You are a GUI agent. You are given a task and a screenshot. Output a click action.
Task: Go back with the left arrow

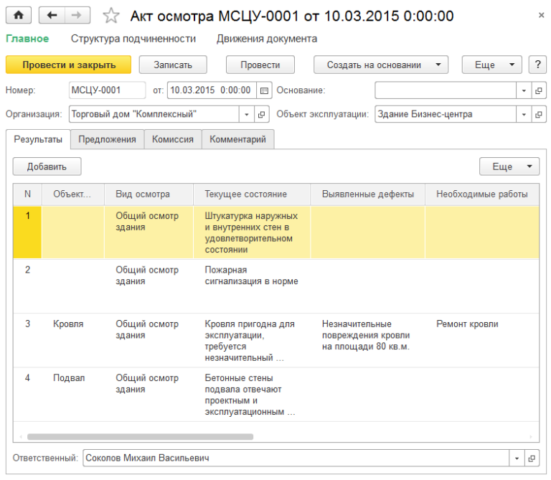click(52, 16)
